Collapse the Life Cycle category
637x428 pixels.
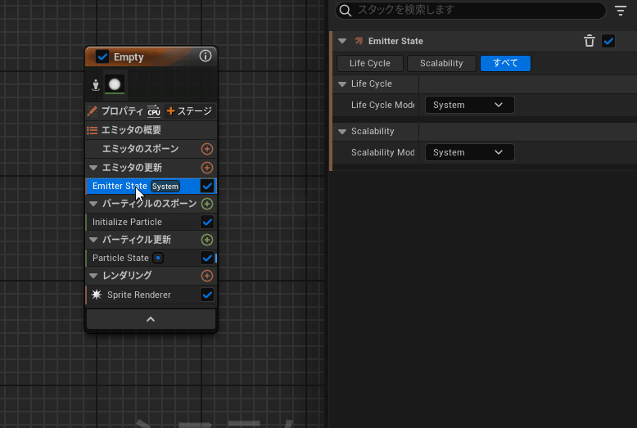(x=342, y=84)
